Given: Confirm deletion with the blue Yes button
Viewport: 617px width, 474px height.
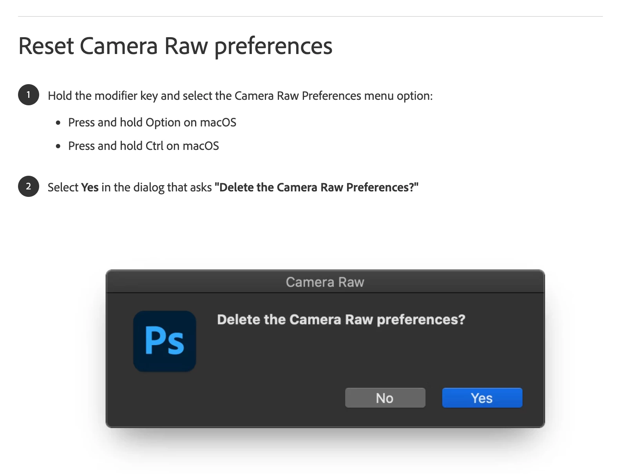Looking at the screenshot, I should pos(482,398).
